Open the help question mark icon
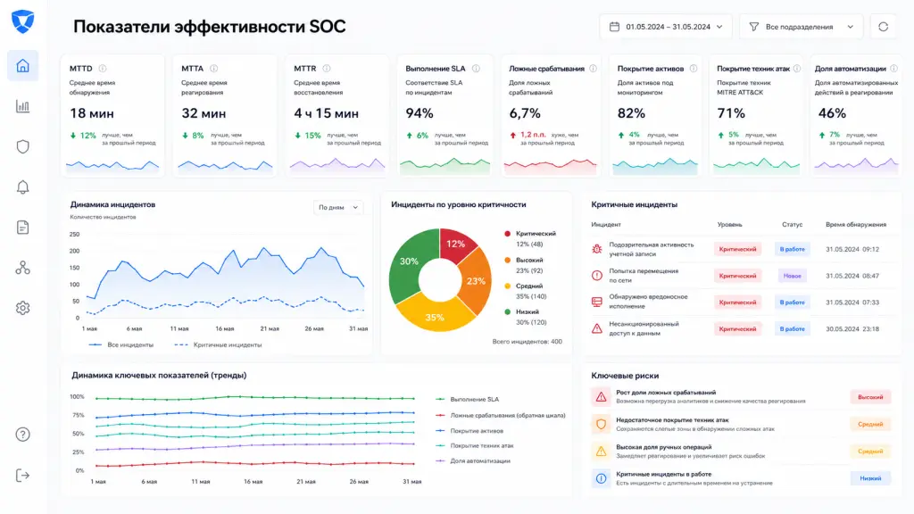This screenshot has width=914, height=514. coord(22,435)
